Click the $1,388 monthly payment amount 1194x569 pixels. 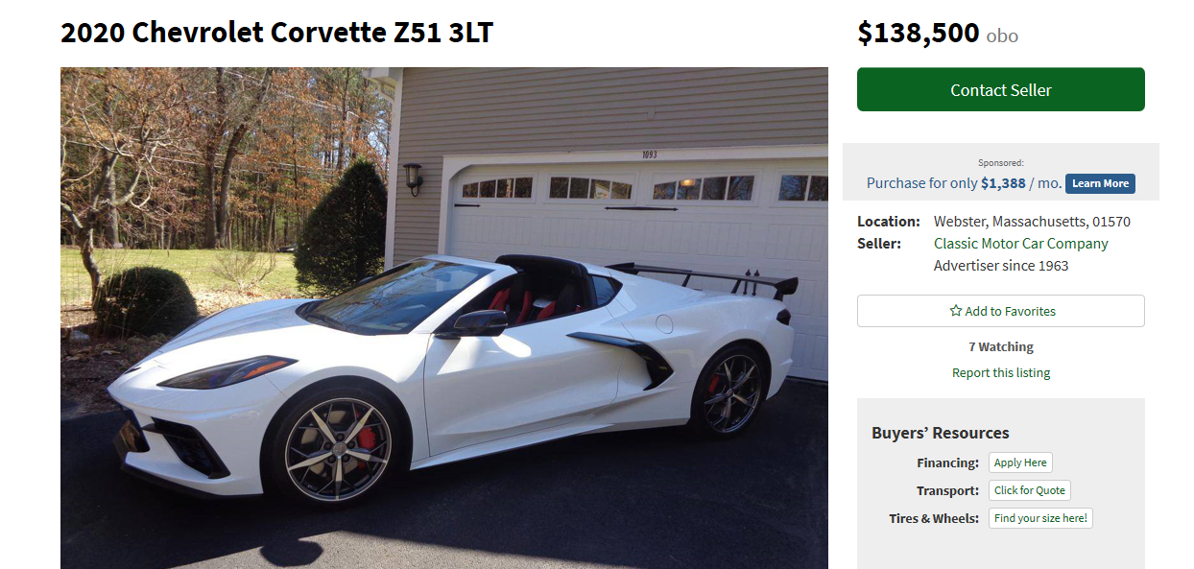pos(1003,183)
